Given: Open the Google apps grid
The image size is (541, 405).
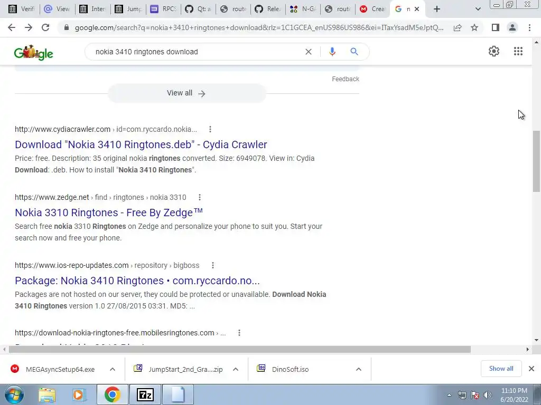Looking at the screenshot, I should tap(518, 51).
